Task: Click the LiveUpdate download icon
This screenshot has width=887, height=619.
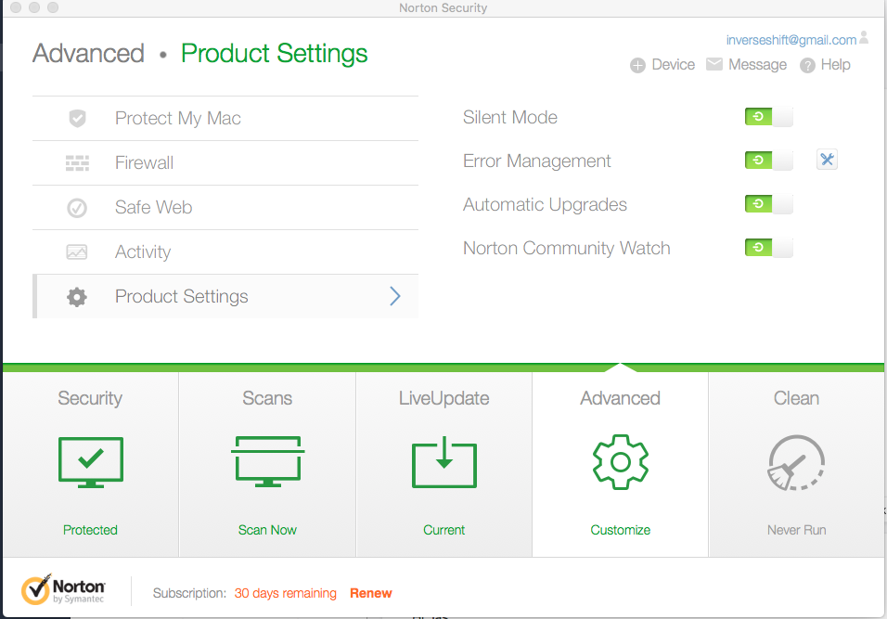Action: point(443,461)
